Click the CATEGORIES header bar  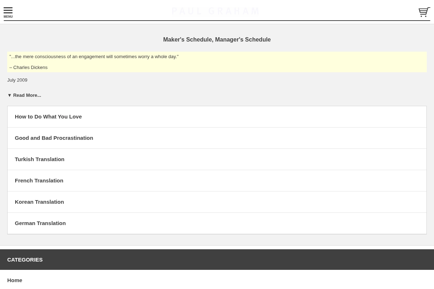(217, 259)
